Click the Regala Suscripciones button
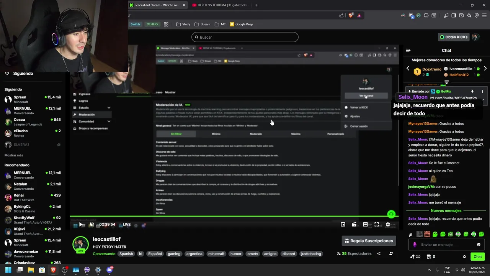 tap(369, 241)
